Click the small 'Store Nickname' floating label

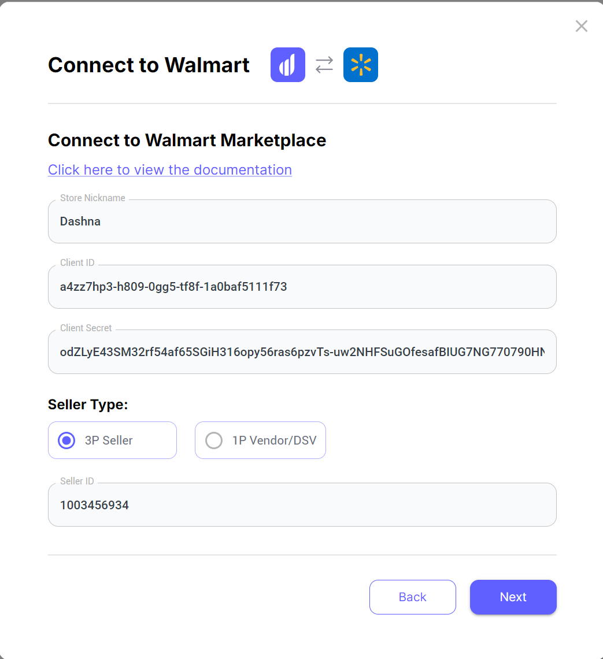(x=93, y=198)
